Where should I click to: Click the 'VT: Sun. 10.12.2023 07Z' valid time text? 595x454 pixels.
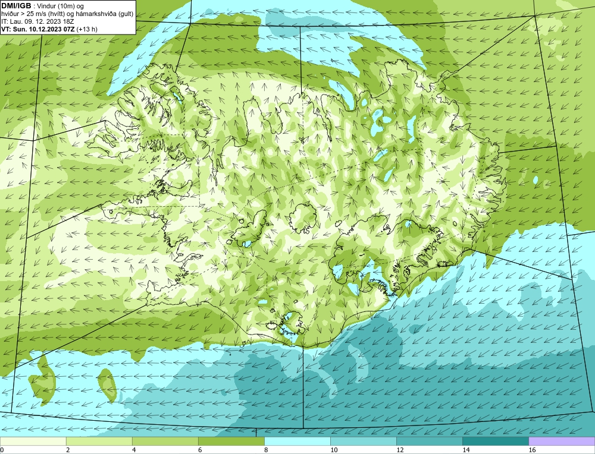coord(38,29)
